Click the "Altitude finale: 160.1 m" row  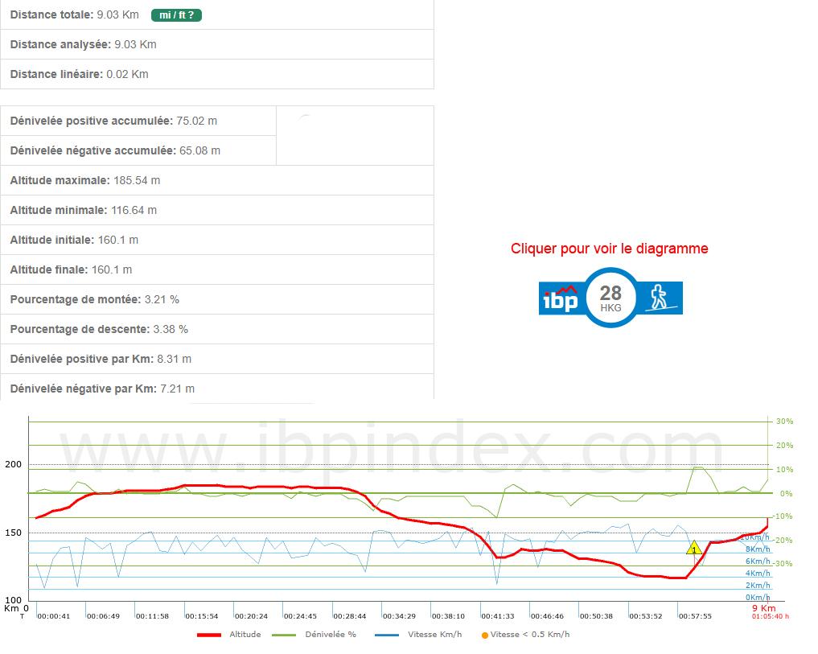click(x=217, y=269)
